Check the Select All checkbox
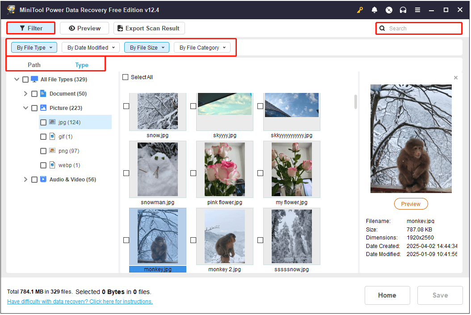 pyautogui.click(x=126, y=77)
